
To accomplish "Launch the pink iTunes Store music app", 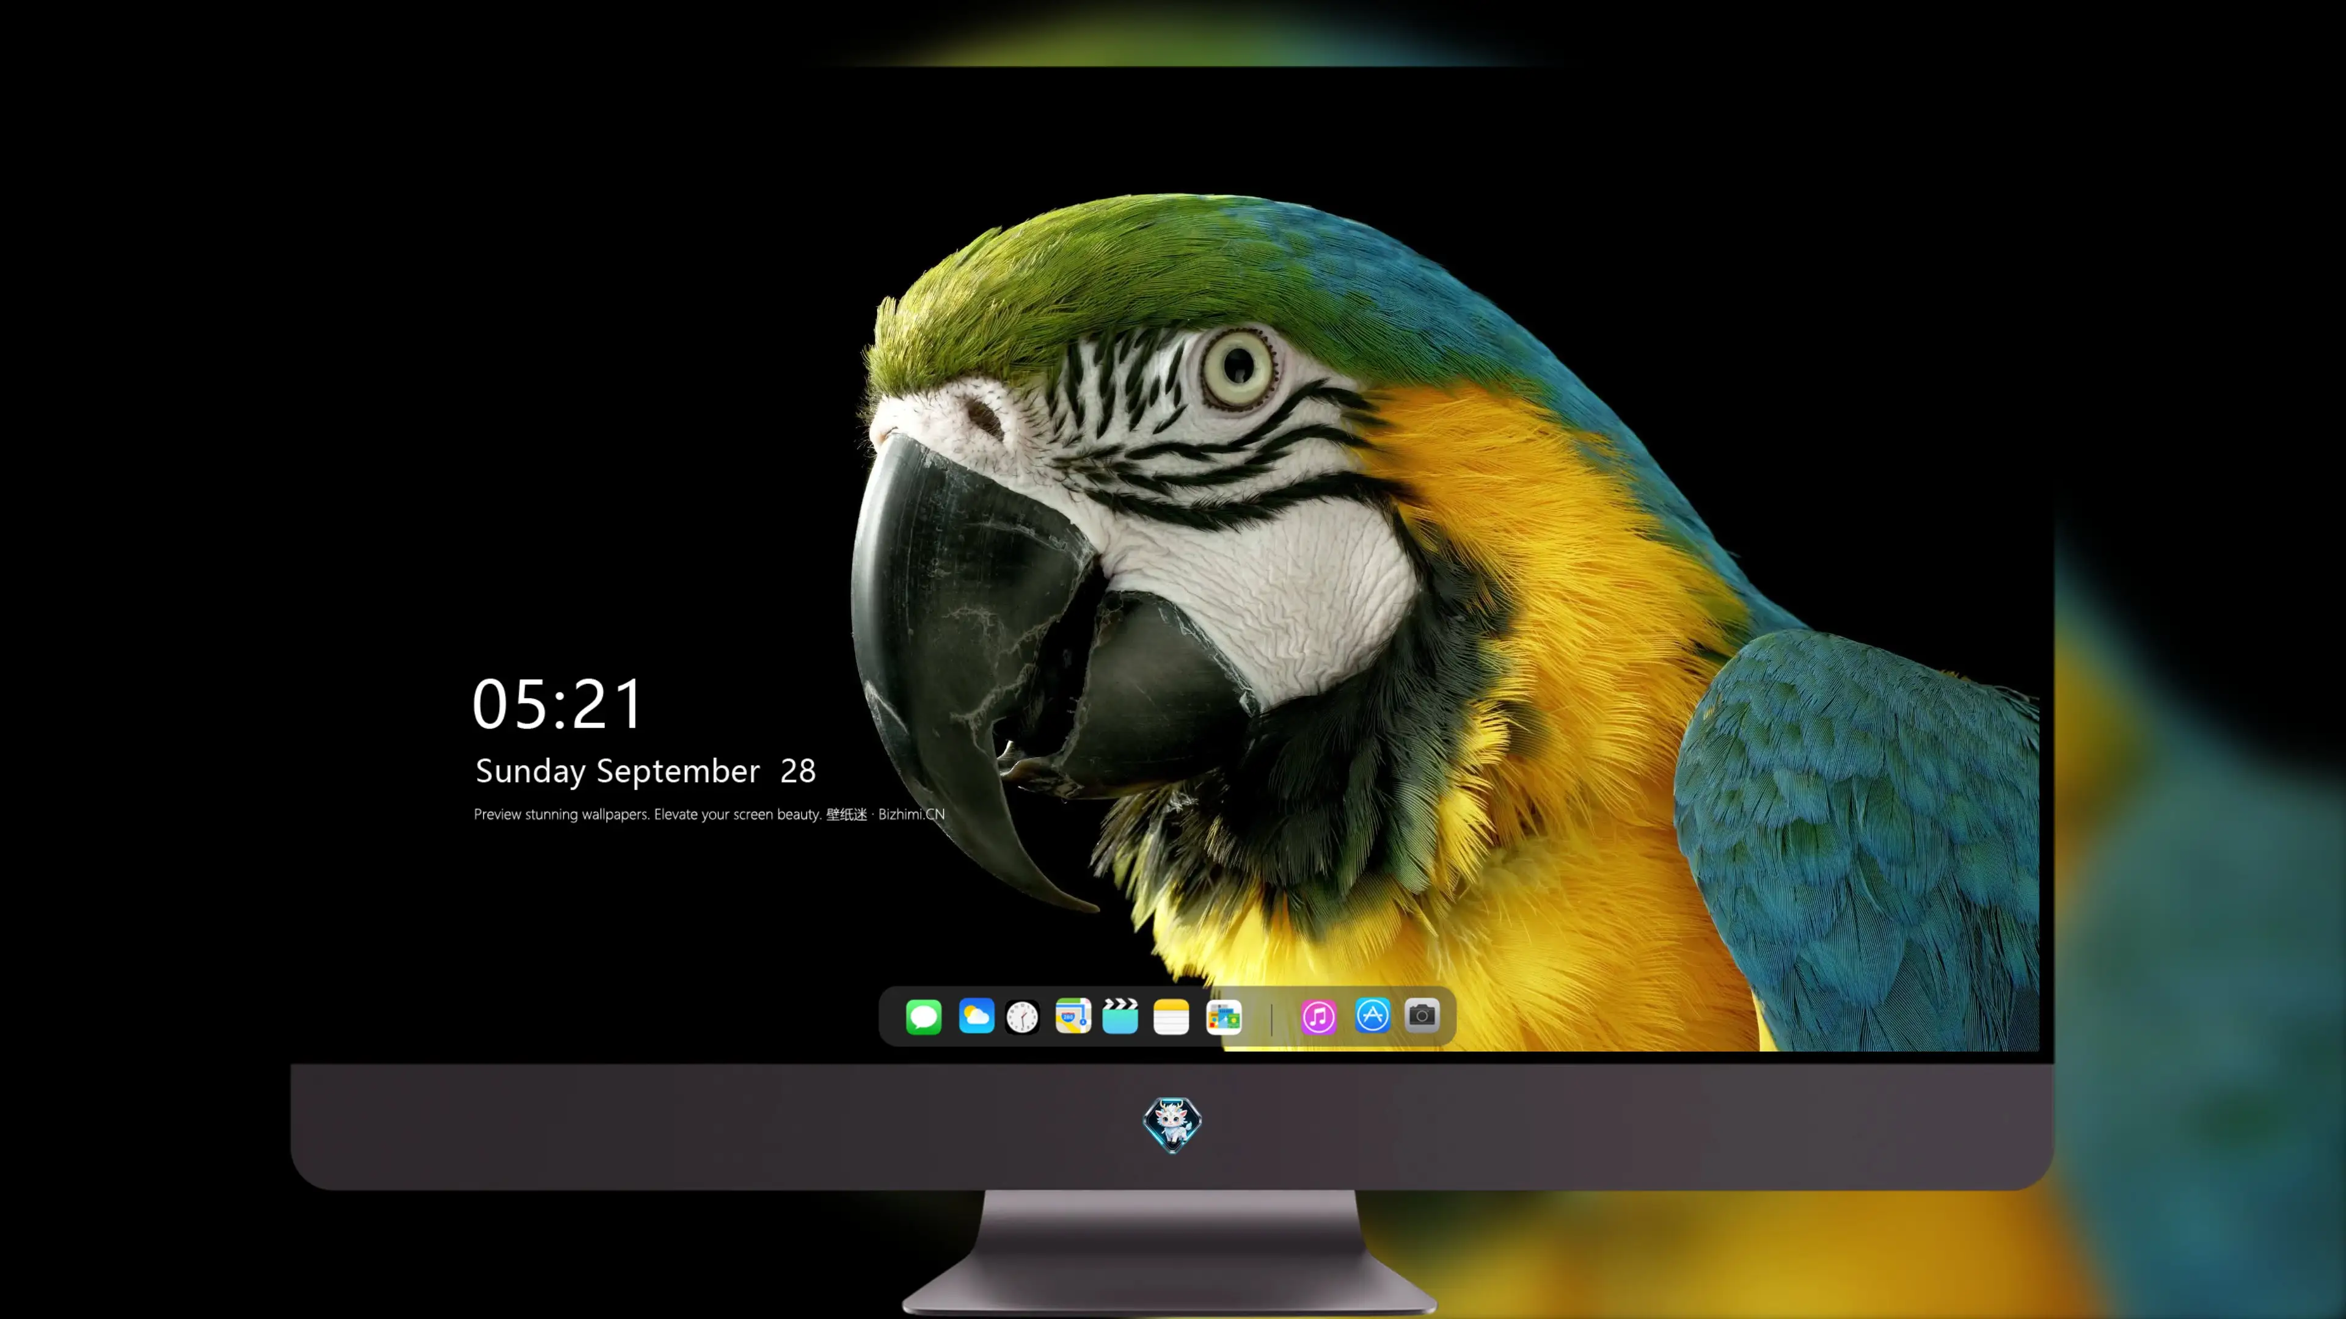I will click(1319, 1017).
